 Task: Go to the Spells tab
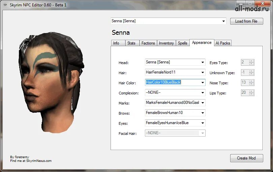pyautogui.click(x=183, y=43)
